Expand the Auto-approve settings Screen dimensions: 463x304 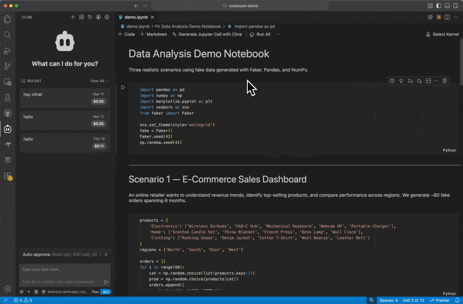click(106, 254)
